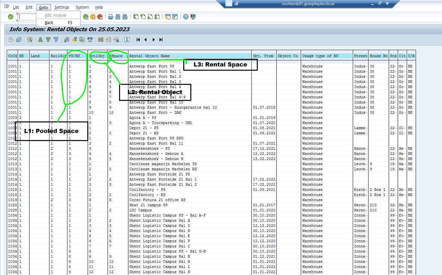Click the Local File export icon

82,40
